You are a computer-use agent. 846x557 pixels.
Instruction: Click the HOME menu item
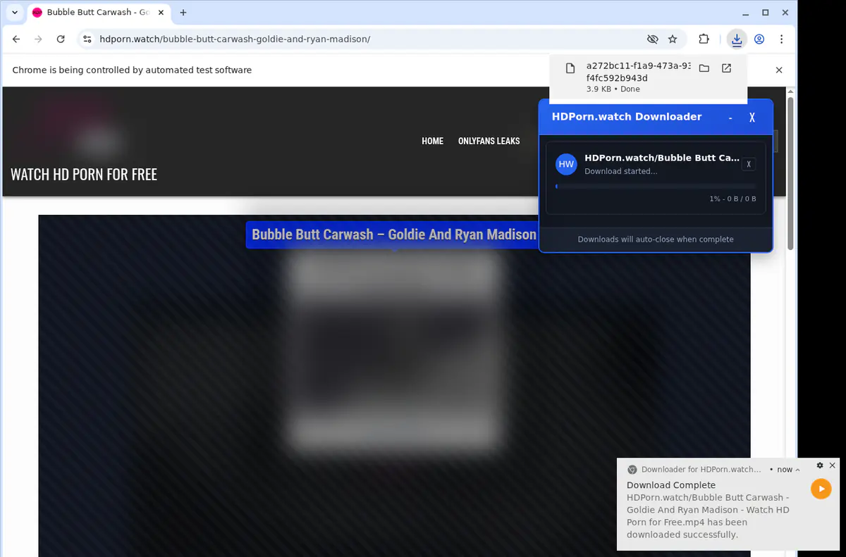click(x=432, y=141)
